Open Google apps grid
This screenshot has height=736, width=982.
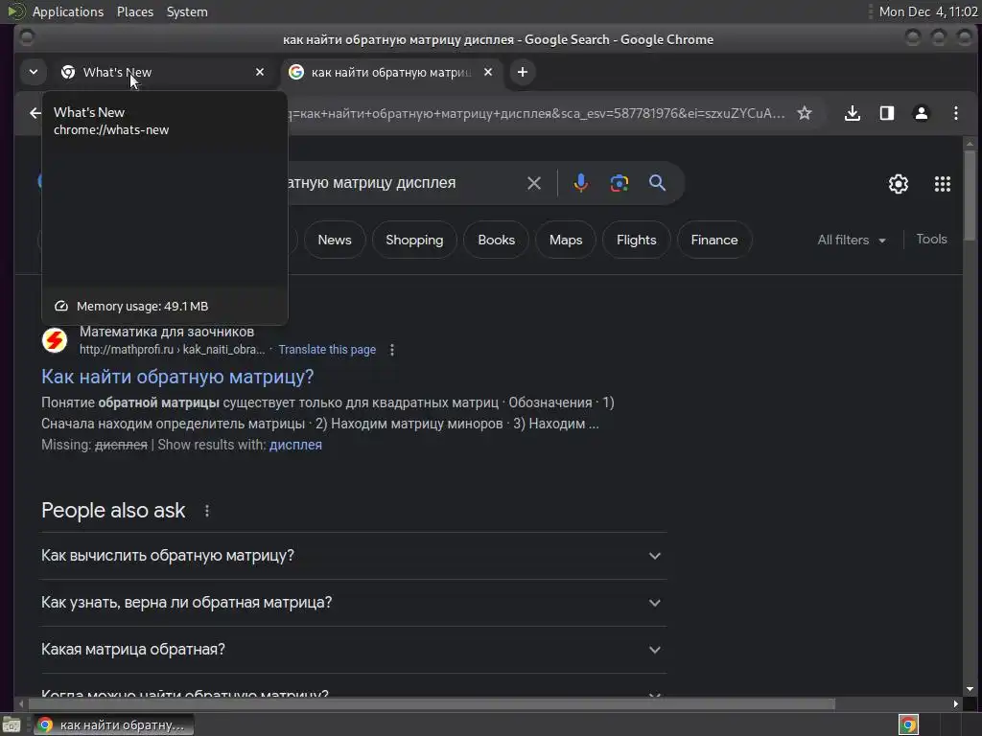pyautogui.click(x=943, y=183)
